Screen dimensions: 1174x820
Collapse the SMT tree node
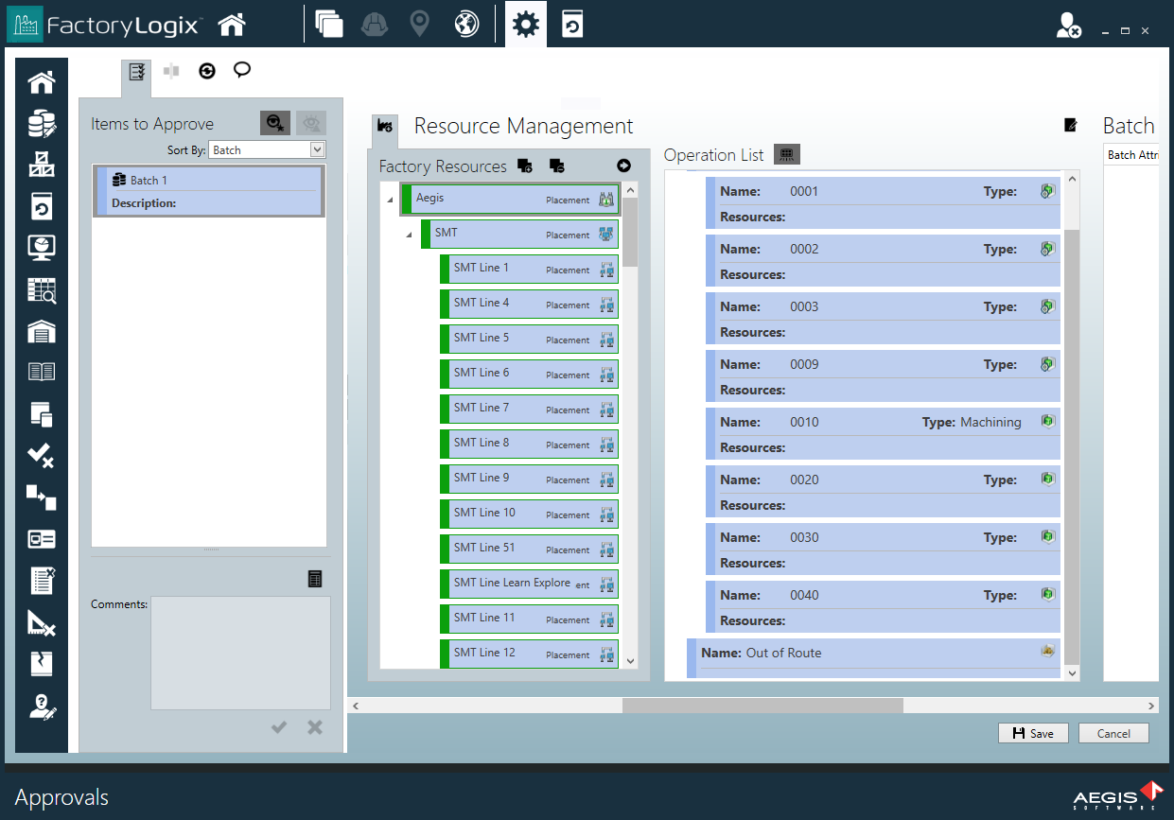pyautogui.click(x=408, y=234)
